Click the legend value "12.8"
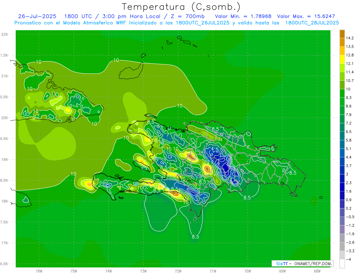Viewport: 356px width, 275px height. tap(349, 55)
